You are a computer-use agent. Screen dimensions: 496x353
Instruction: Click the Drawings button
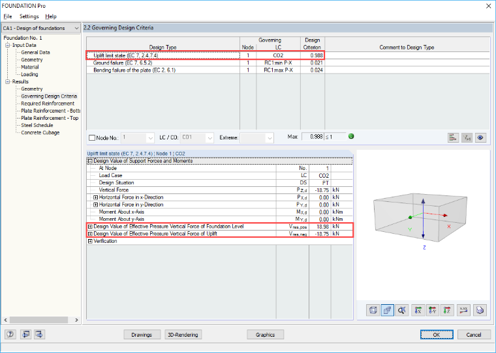tap(142, 335)
